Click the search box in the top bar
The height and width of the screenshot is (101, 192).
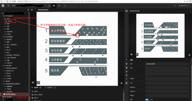[76, 6]
